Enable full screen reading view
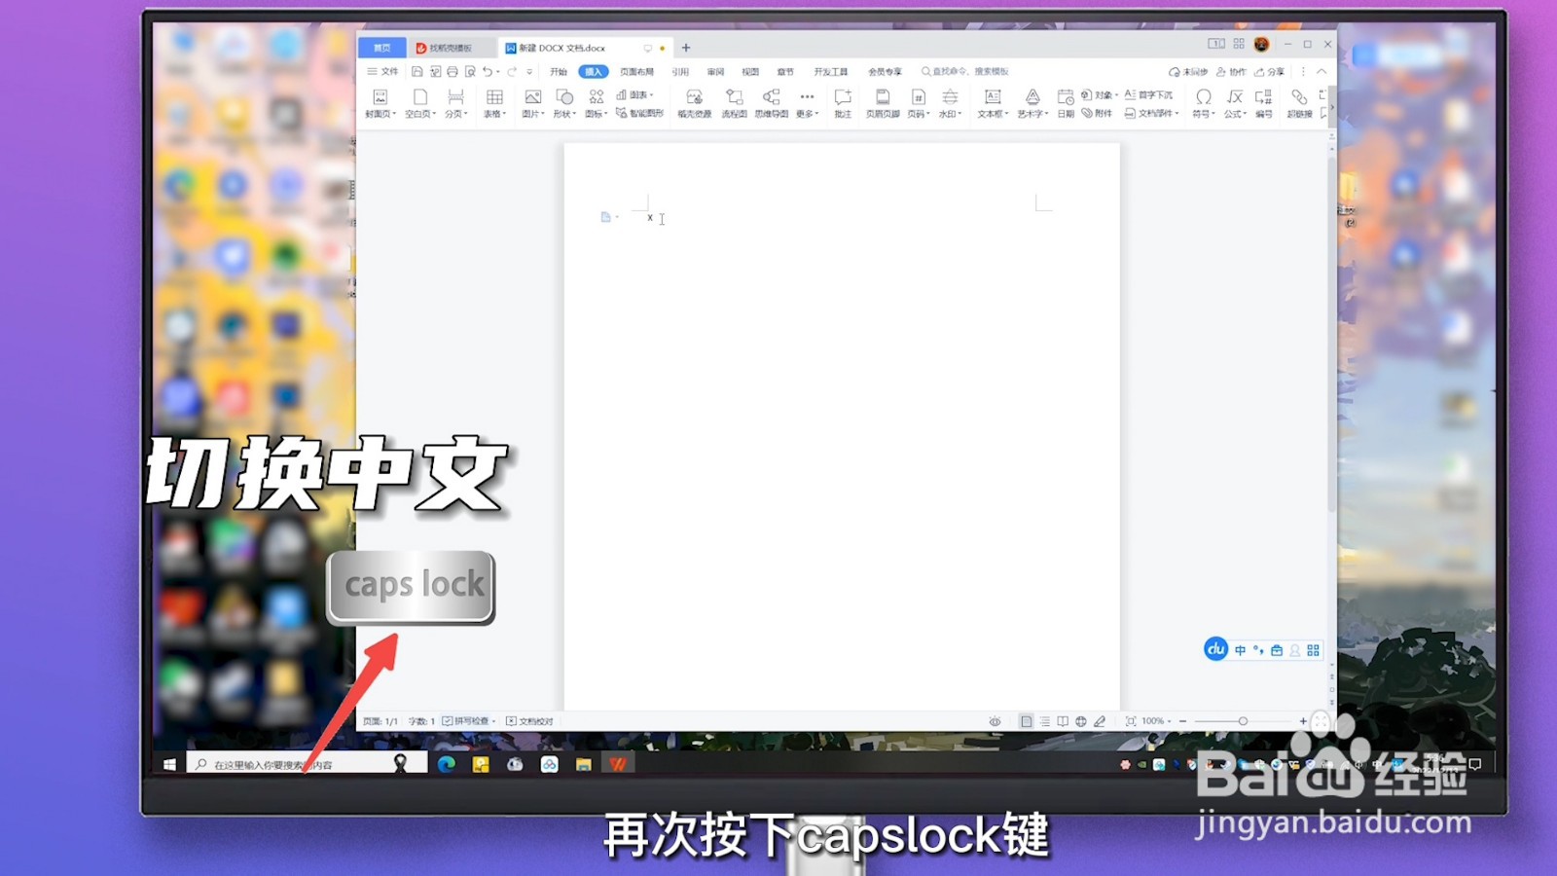 [x=1063, y=720]
